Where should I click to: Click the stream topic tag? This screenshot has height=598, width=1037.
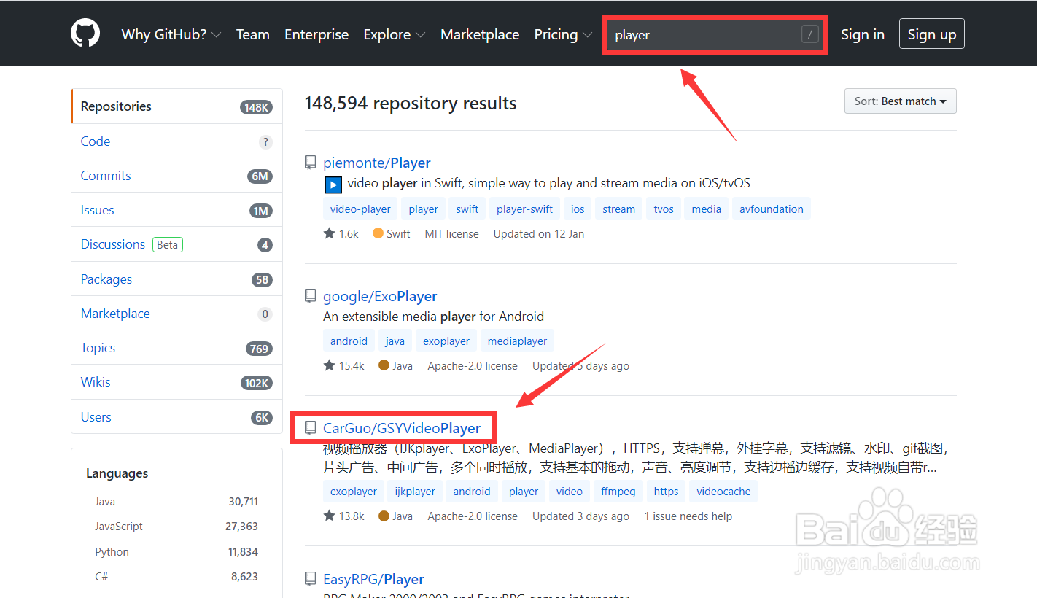[618, 209]
